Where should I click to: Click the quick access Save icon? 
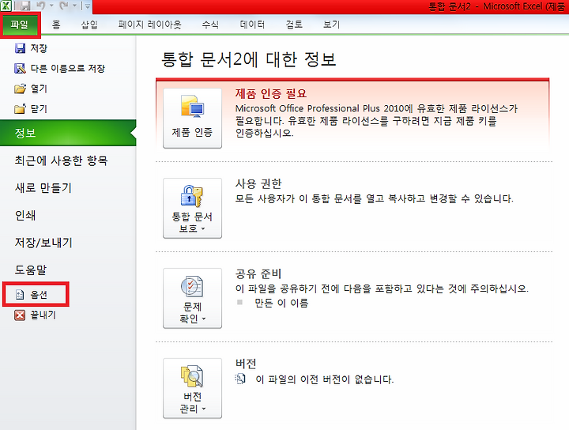pos(24,6)
